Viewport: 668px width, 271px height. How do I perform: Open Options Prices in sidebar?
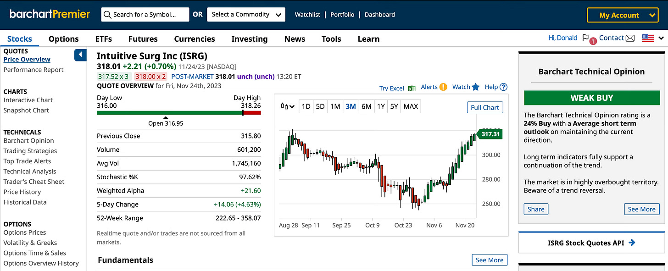[x=25, y=232]
